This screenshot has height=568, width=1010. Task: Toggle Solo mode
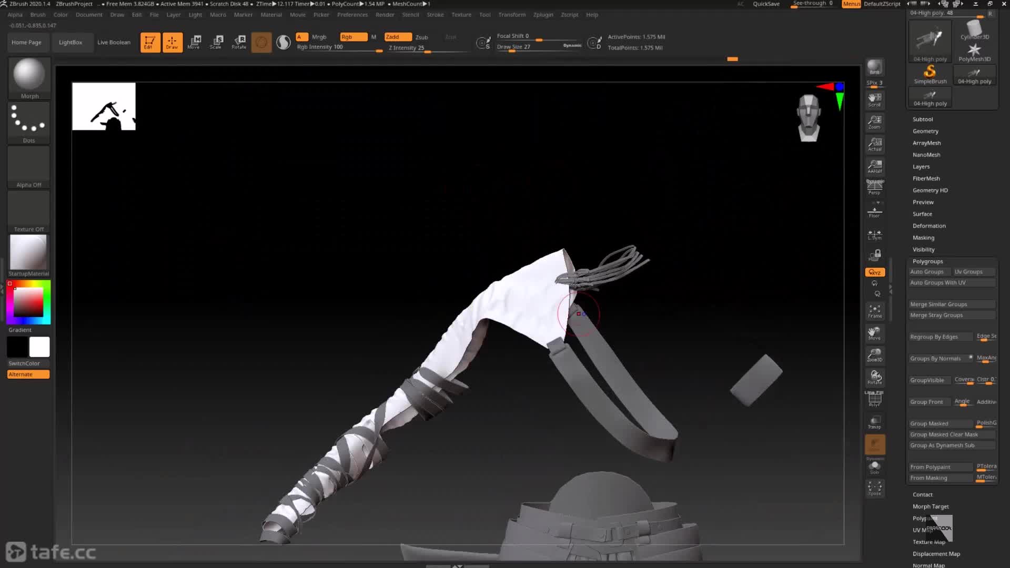[875, 467]
